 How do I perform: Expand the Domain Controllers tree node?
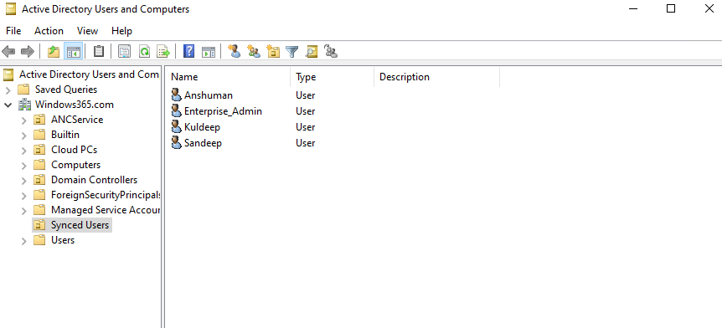click(24, 181)
